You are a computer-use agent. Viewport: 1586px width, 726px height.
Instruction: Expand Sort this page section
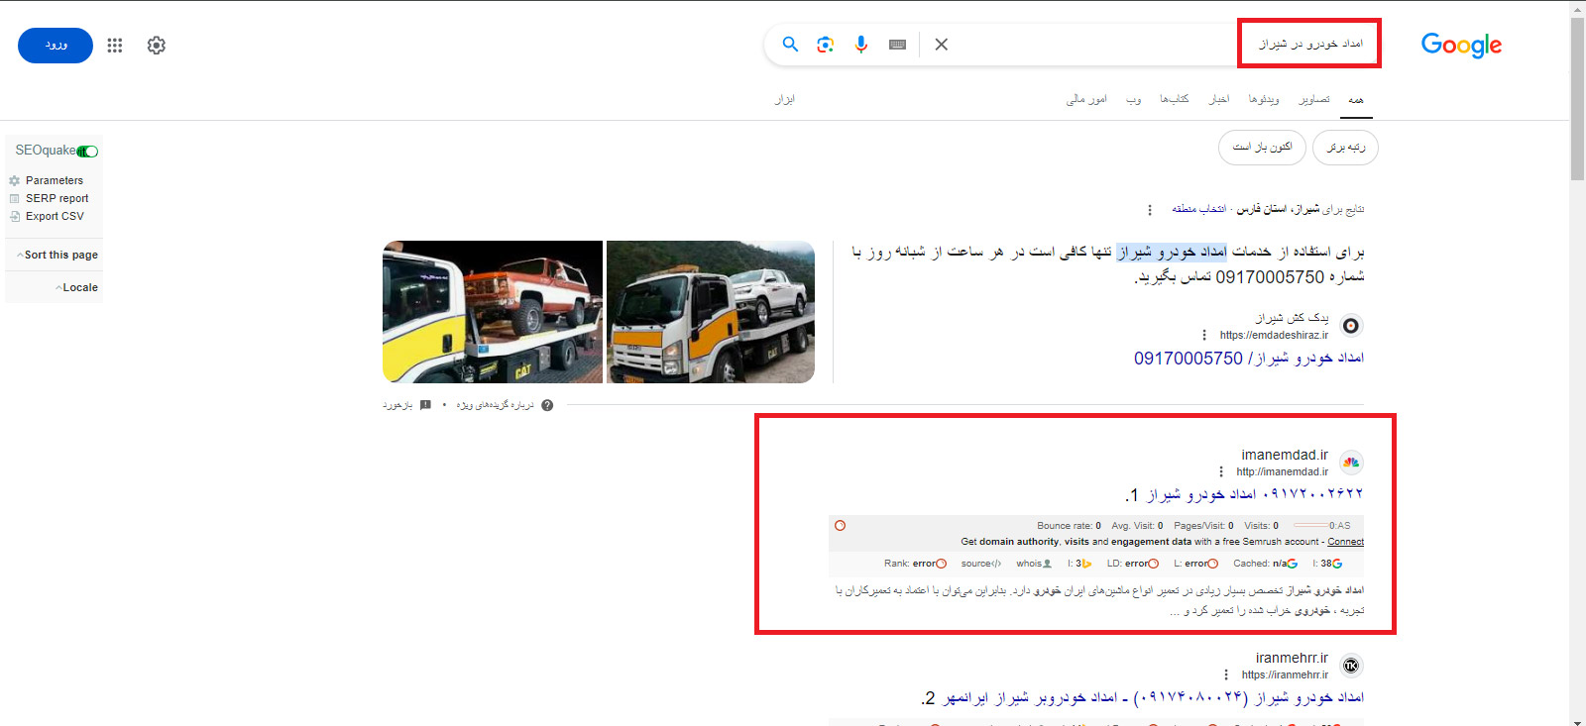pos(57,255)
